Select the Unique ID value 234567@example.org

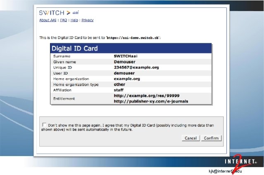tap(136, 68)
